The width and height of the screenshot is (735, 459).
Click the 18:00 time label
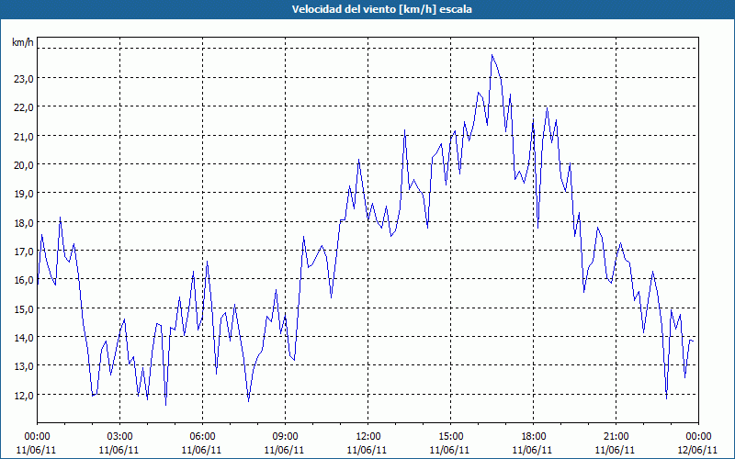(533, 437)
